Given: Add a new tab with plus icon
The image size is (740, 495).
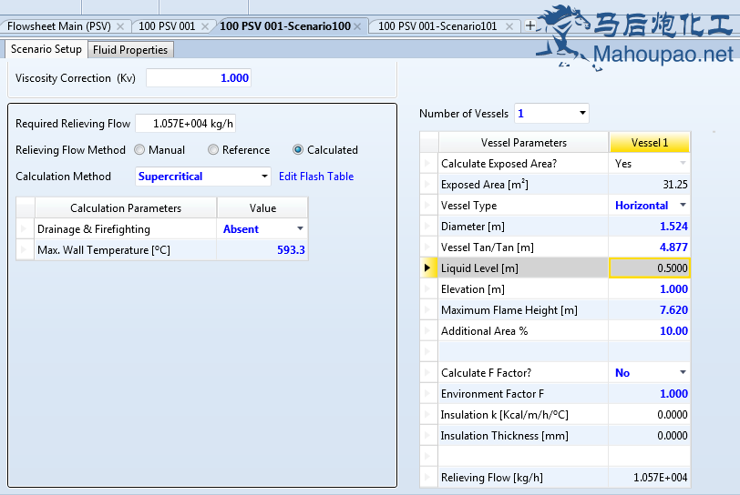Looking at the screenshot, I should 530,25.
